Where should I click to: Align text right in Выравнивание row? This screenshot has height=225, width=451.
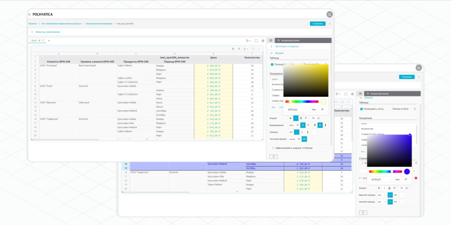click(x=308, y=125)
